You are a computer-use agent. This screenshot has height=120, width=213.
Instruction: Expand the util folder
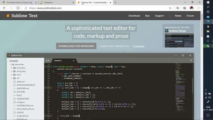pos(12,78)
